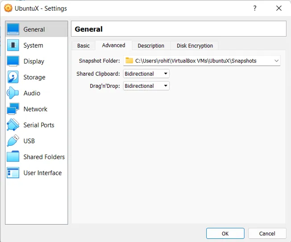Click the Storage label in the sidebar

pyautogui.click(x=34, y=77)
